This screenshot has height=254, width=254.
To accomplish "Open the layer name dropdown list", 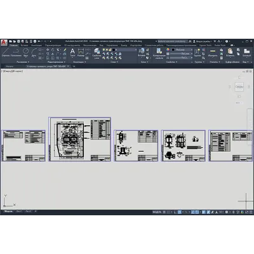I will 125,50.
